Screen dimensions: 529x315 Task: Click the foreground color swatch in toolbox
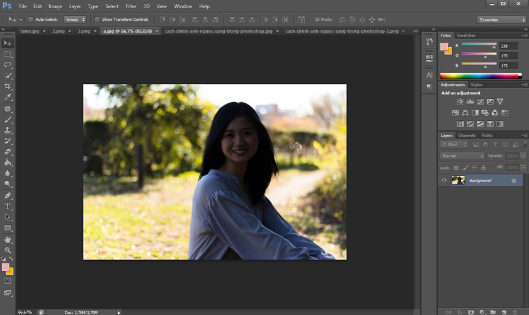[x=6, y=267]
